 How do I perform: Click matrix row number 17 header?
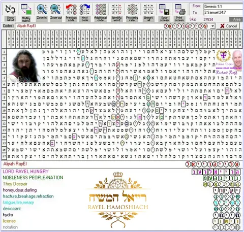(x=4, y=156)
